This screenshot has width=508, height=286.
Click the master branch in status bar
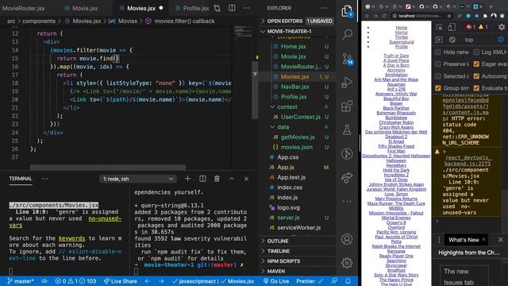(x=21, y=281)
